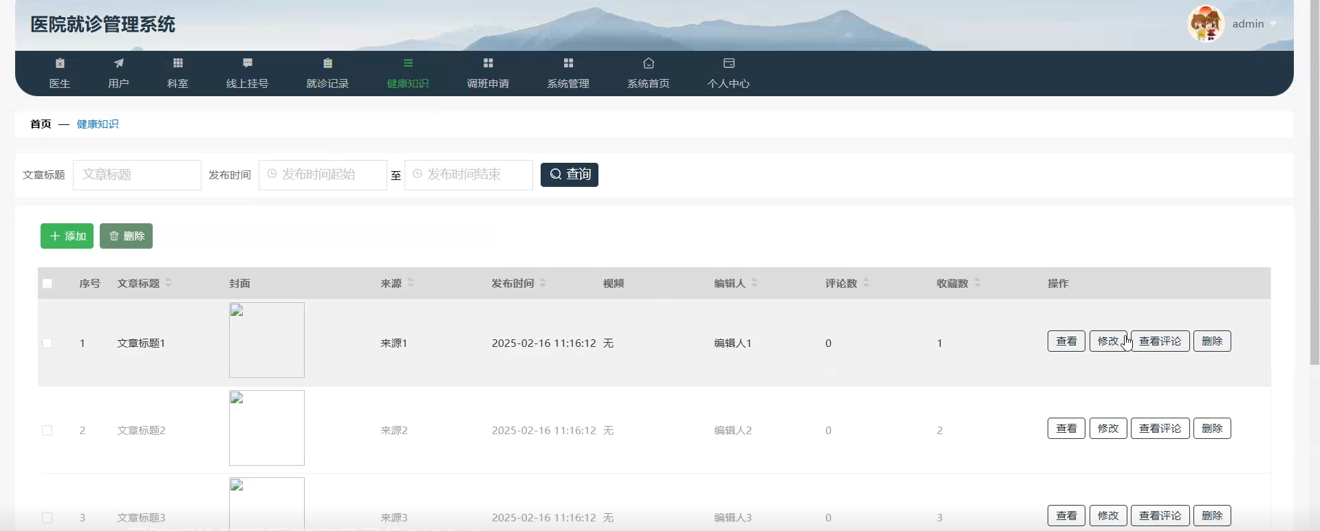Focus the 文章标题 search input
Screen dimensions: 1320x531
tap(137, 174)
